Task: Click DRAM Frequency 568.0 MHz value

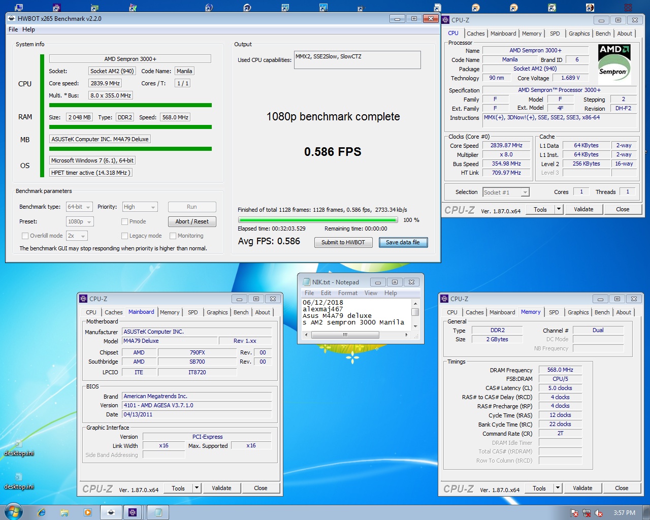Action: coord(560,370)
